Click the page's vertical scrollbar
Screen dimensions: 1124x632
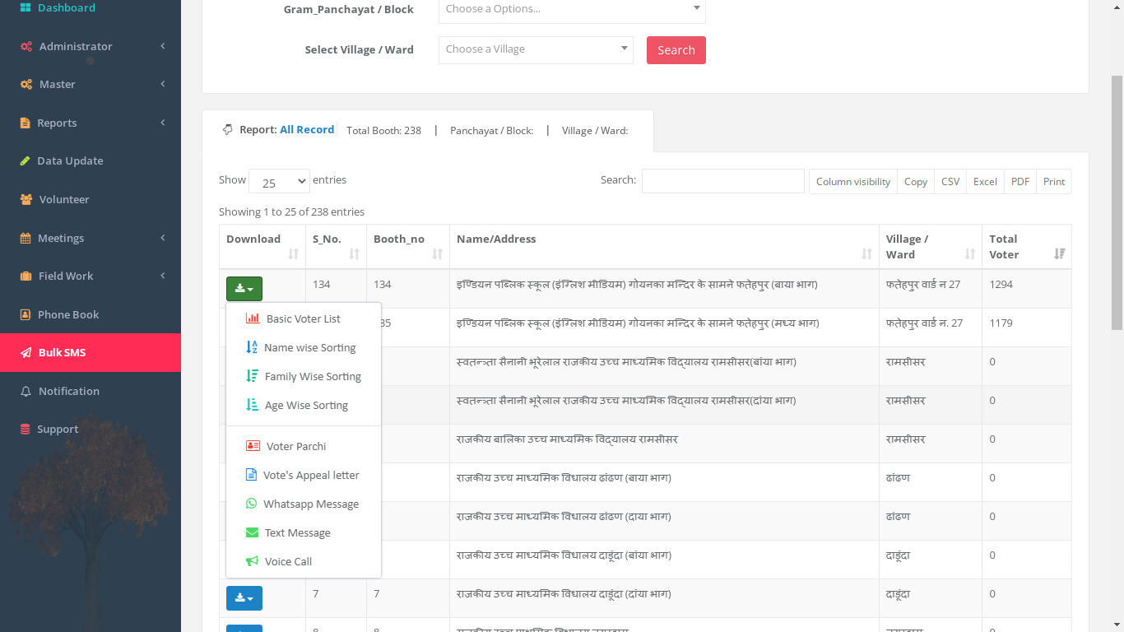click(x=1117, y=206)
